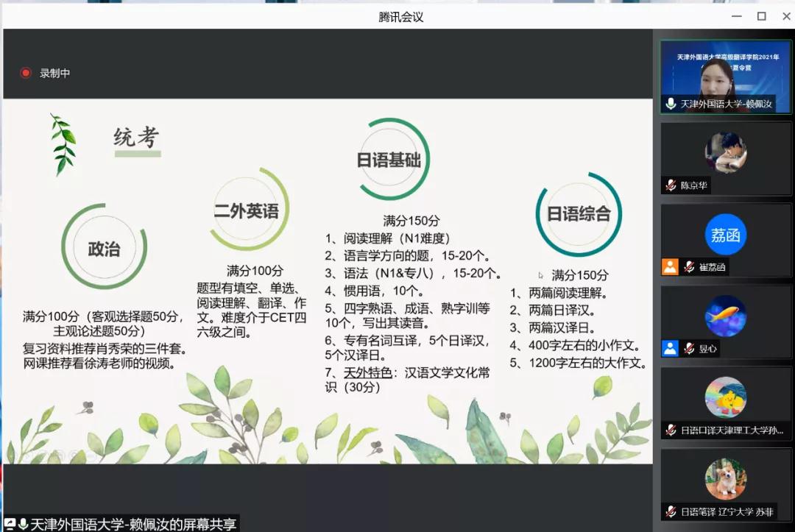The height and width of the screenshot is (532, 795).
Task: Click the muted mic icon for 昱心
Action: coord(689,348)
